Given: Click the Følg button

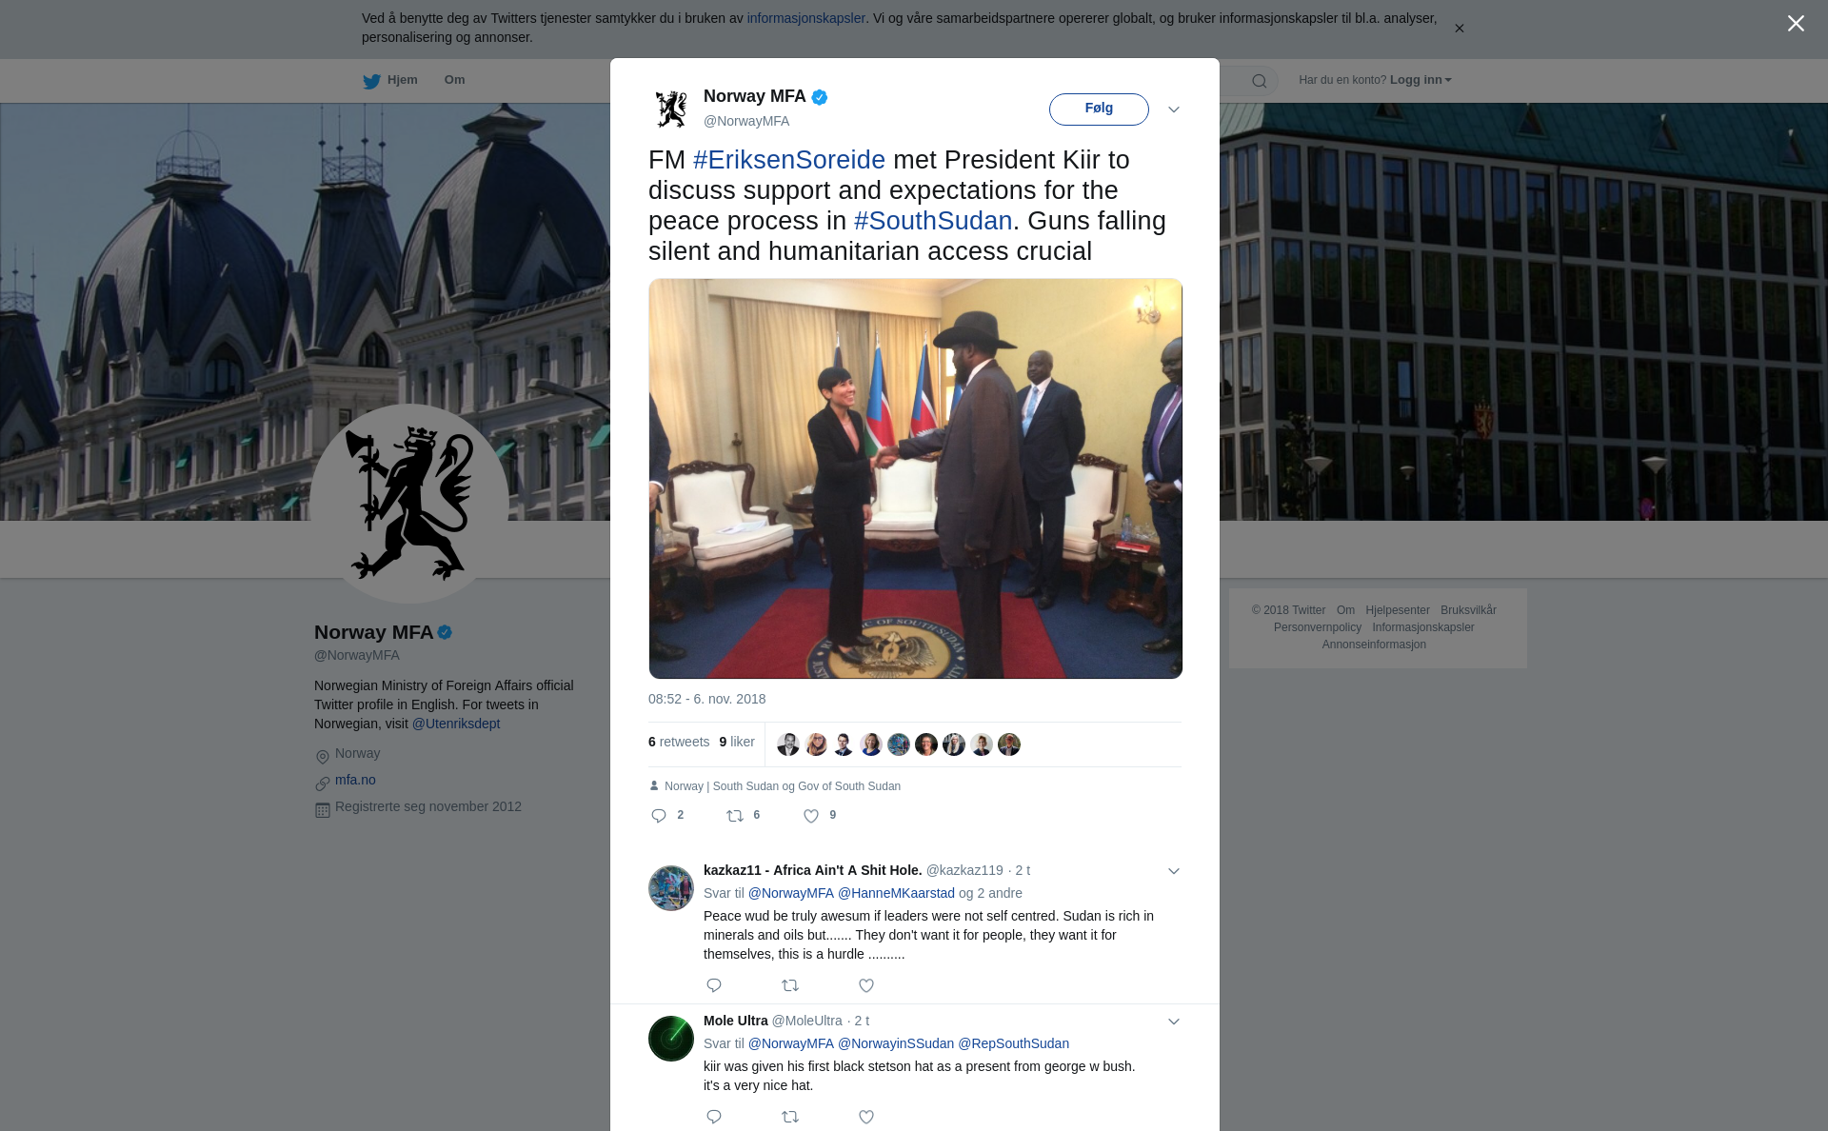Looking at the screenshot, I should (1099, 109).
